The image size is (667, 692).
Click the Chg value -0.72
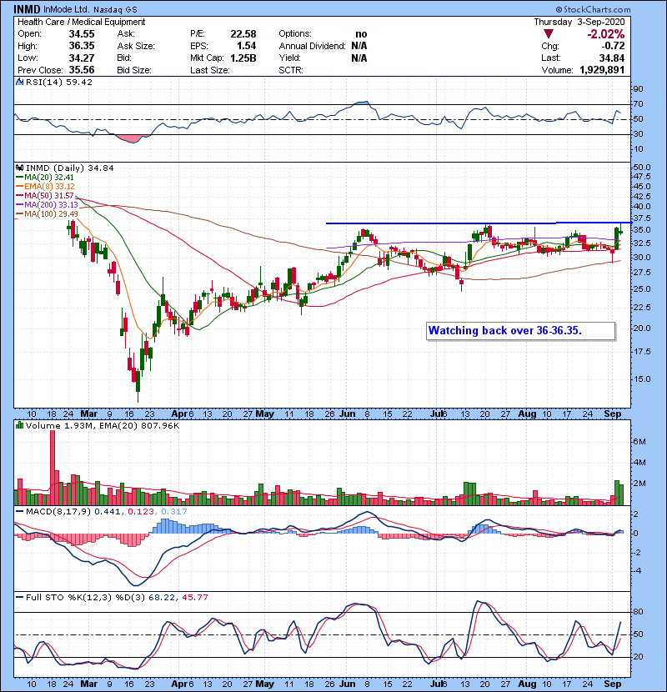613,46
